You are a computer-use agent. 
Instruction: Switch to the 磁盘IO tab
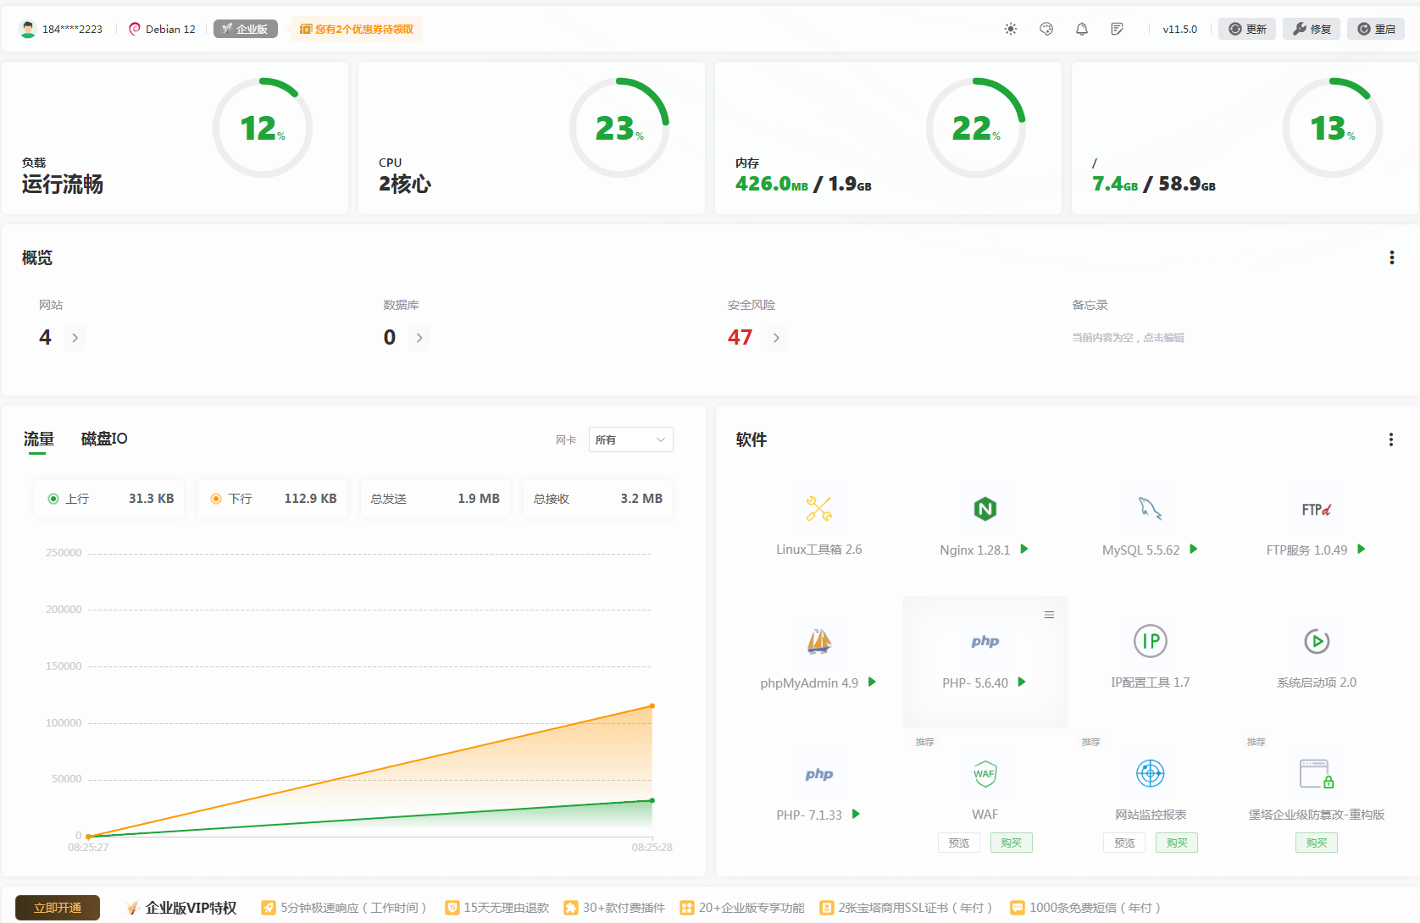coord(104,439)
